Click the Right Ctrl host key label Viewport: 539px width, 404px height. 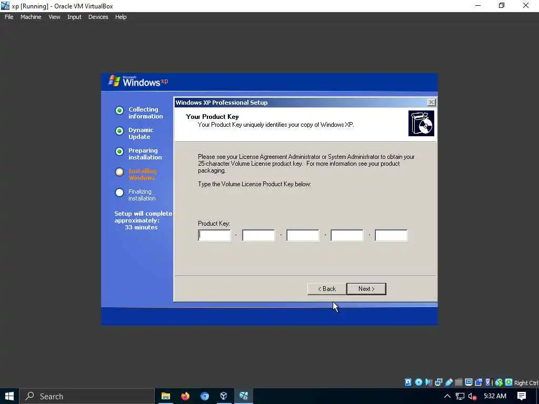point(526,383)
